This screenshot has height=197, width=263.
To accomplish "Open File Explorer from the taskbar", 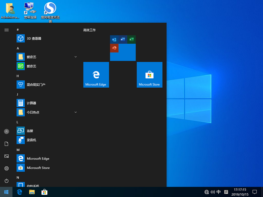I will [x=31, y=192].
